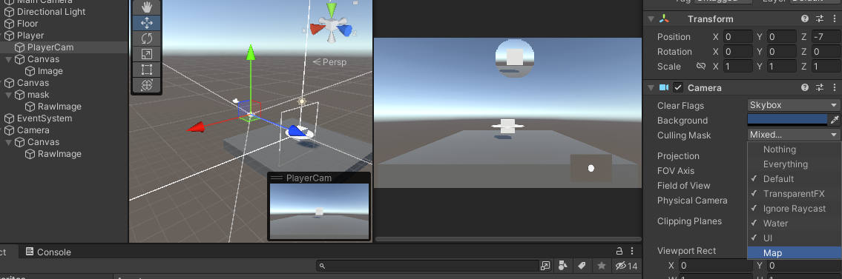Select Everything in Culling Mask menu
The image size is (842, 279).
pyautogui.click(x=795, y=164)
